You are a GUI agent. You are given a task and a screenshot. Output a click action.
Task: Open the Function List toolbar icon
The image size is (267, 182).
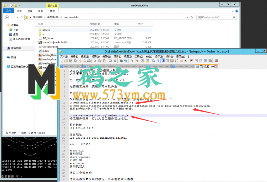point(177,61)
